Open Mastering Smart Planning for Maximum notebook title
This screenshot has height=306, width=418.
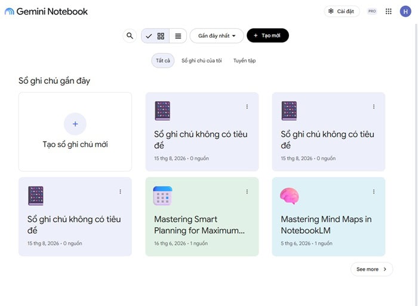coord(199,225)
